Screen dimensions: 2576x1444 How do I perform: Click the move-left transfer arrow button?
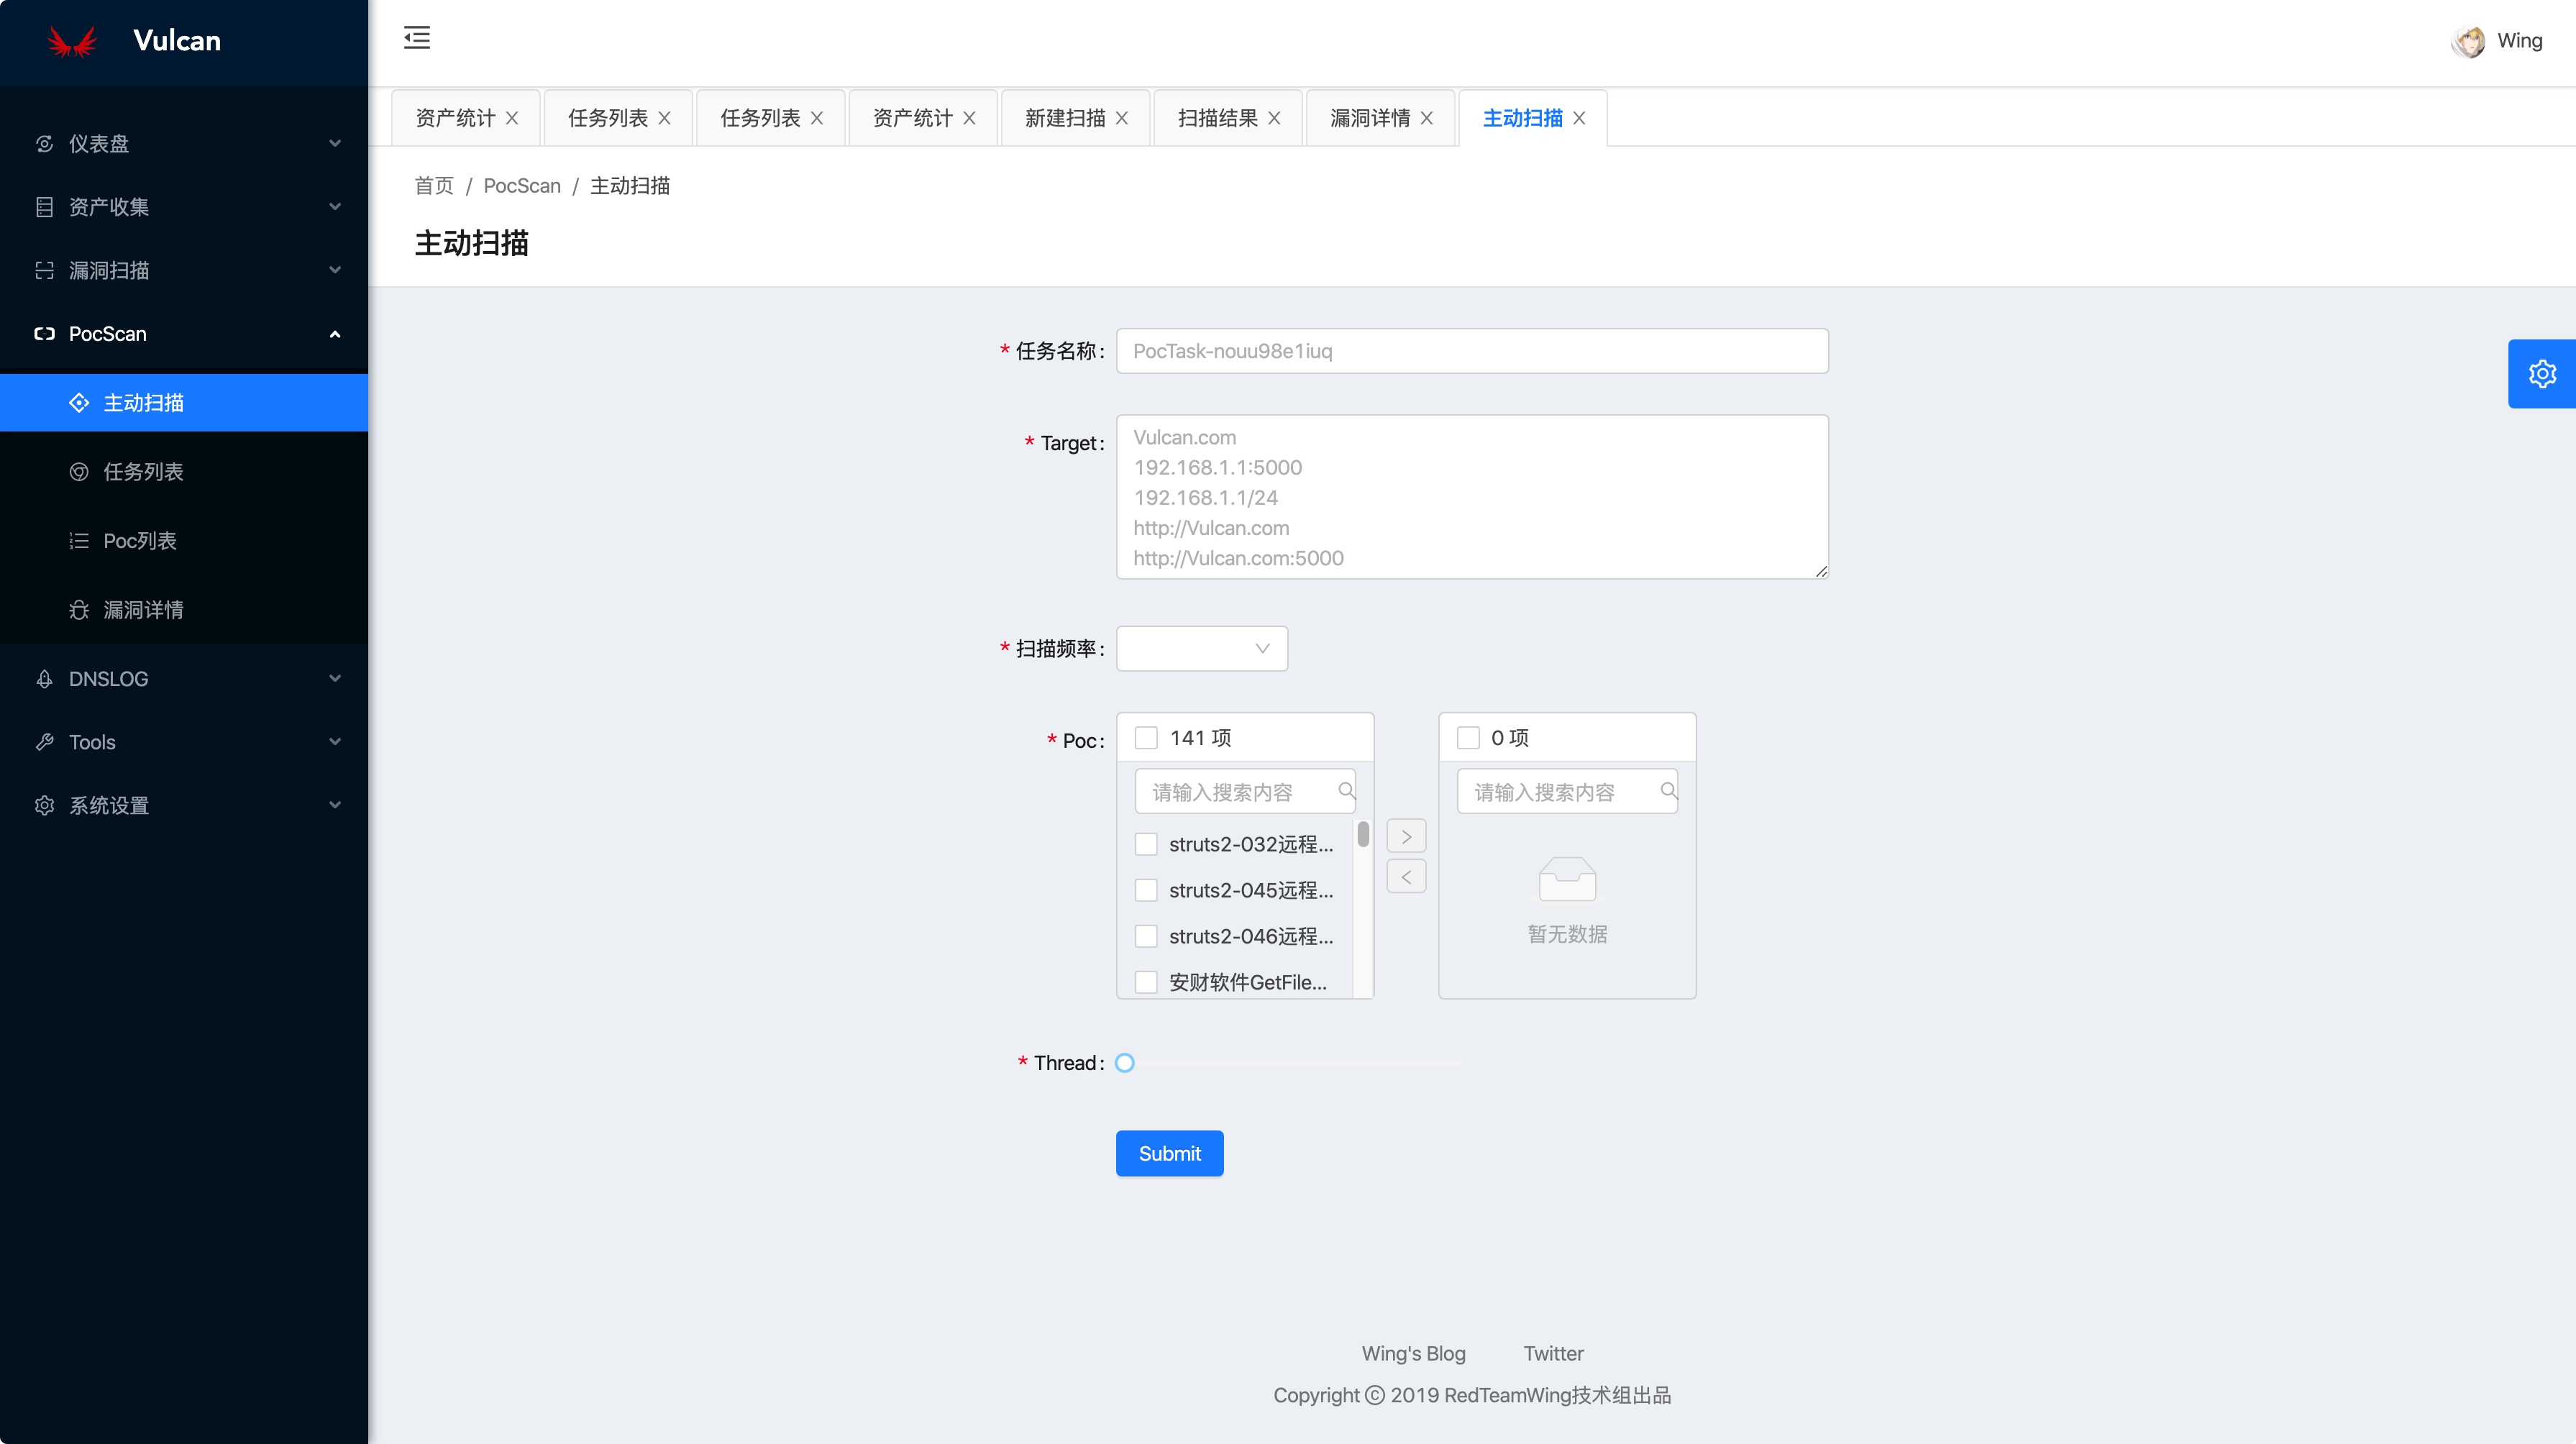coord(1406,877)
